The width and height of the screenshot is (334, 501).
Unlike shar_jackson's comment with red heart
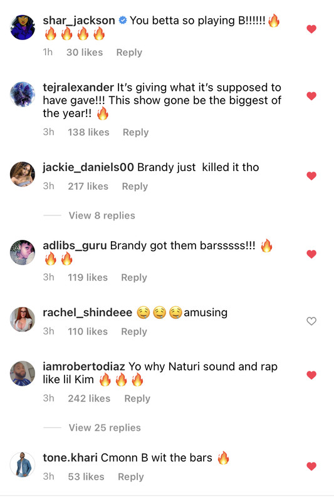(x=311, y=29)
